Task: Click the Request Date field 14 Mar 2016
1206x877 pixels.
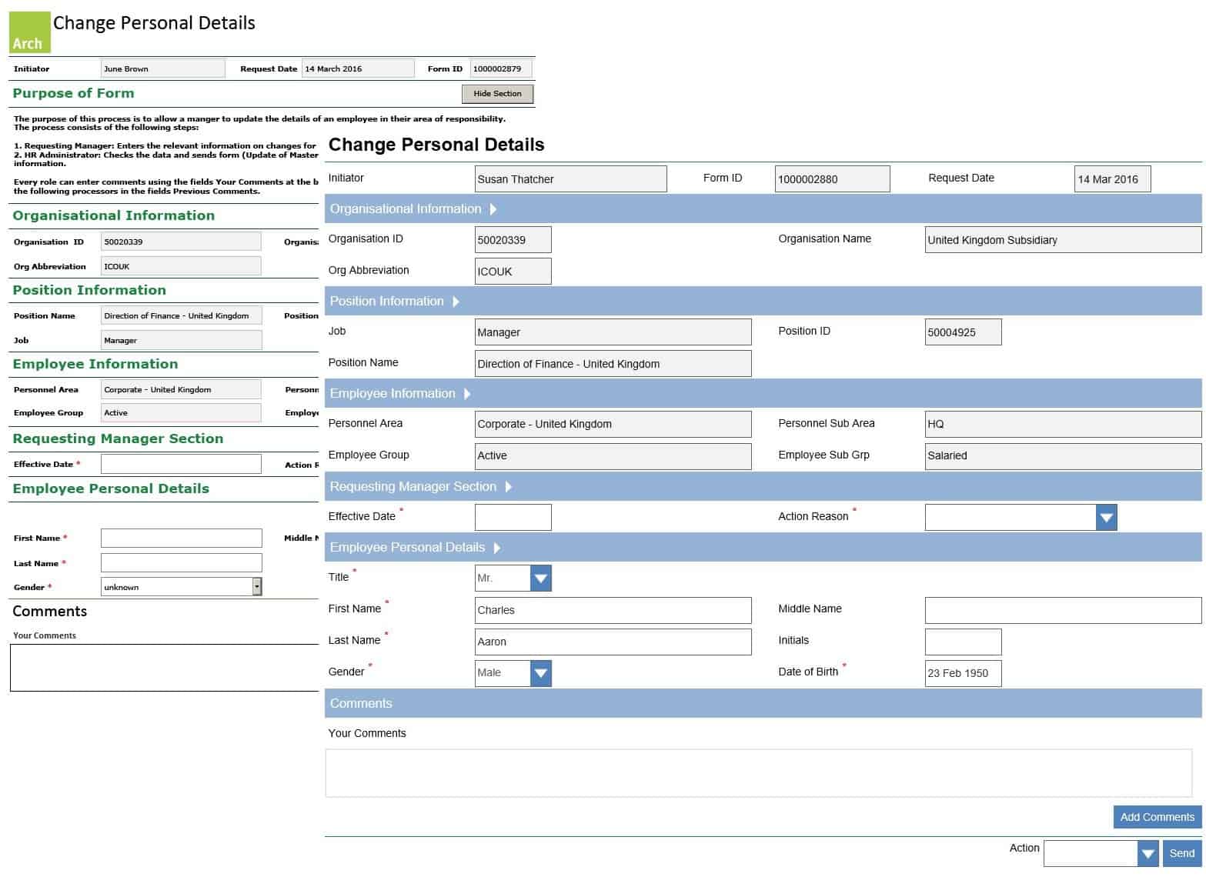Action: click(1112, 179)
